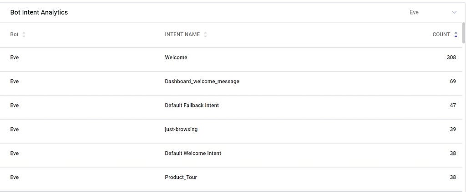The width and height of the screenshot is (466, 192).
Task: Click the Bot column sort icon
Action: [24, 34]
